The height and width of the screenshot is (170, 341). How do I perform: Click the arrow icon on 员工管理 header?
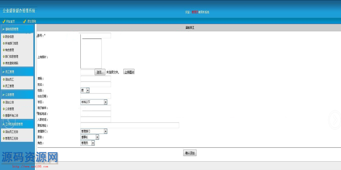3,72
